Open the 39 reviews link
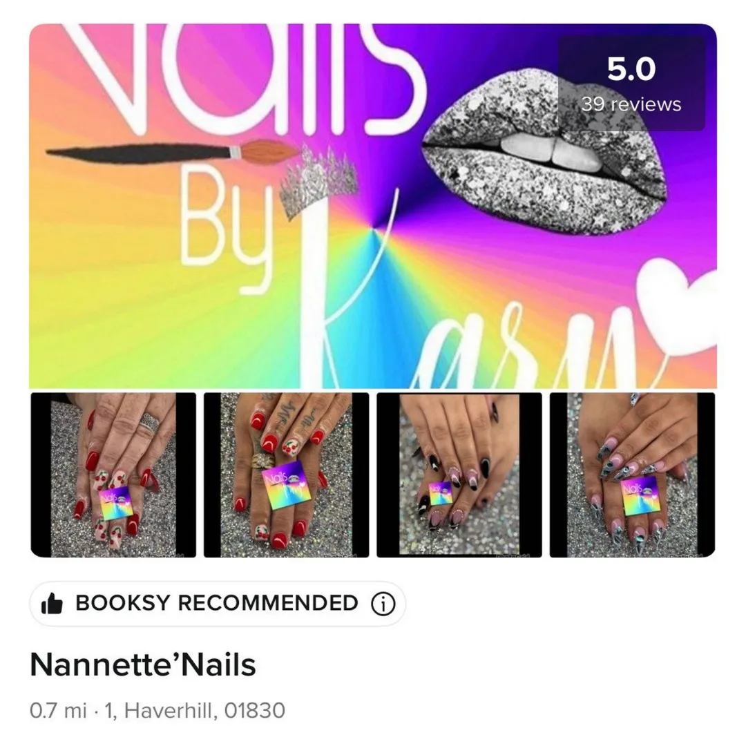The image size is (746, 746). tap(631, 104)
